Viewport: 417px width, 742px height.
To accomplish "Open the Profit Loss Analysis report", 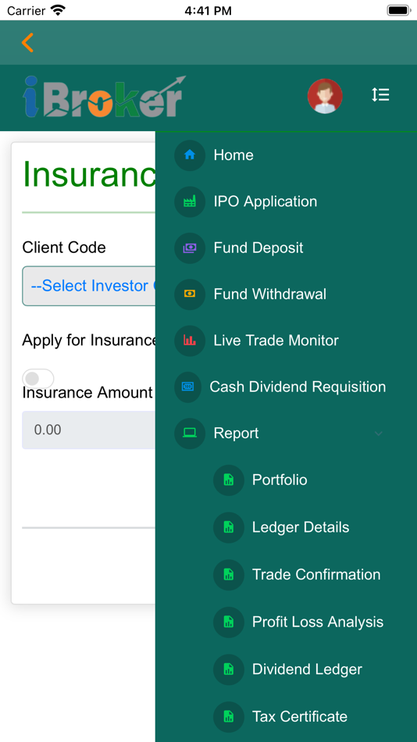I will [x=318, y=622].
